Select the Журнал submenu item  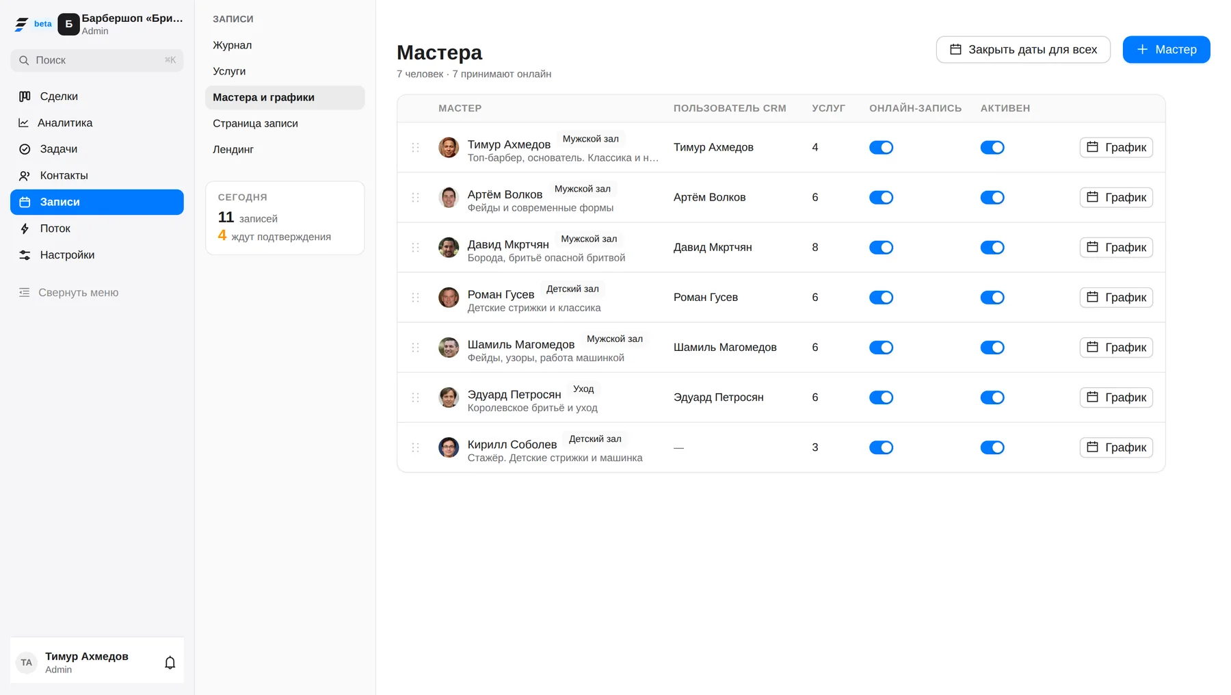[285, 45]
